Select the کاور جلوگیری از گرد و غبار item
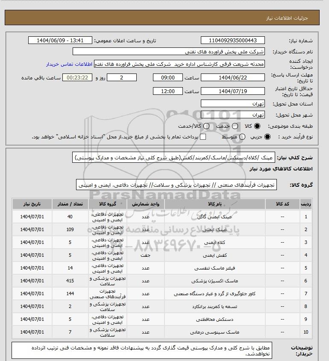This screenshot has width=329, height=361. coord(215,294)
